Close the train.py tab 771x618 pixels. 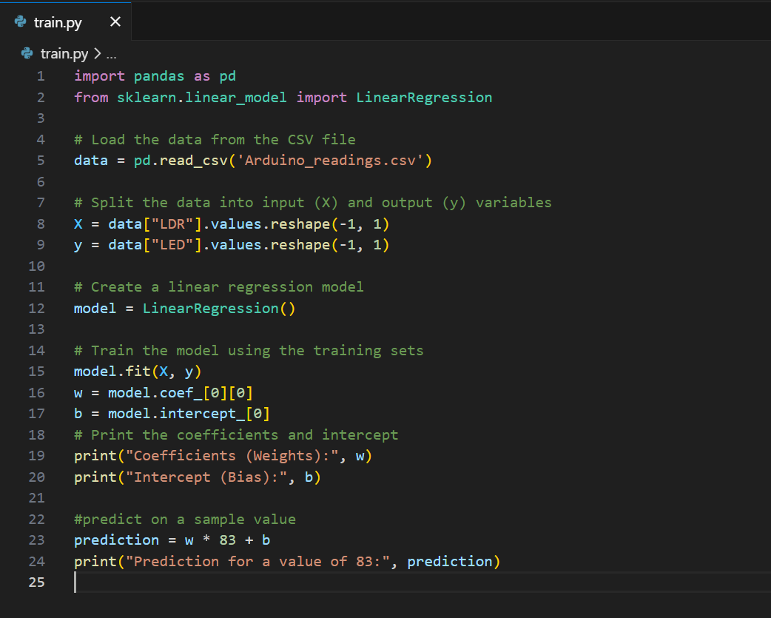point(115,21)
